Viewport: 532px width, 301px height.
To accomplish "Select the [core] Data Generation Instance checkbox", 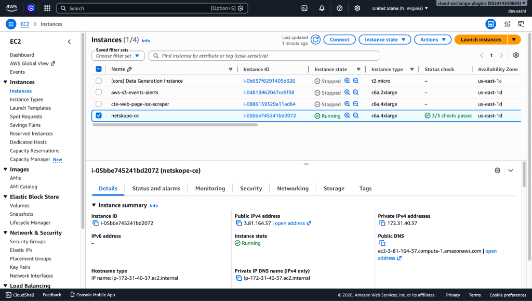I will (99, 81).
